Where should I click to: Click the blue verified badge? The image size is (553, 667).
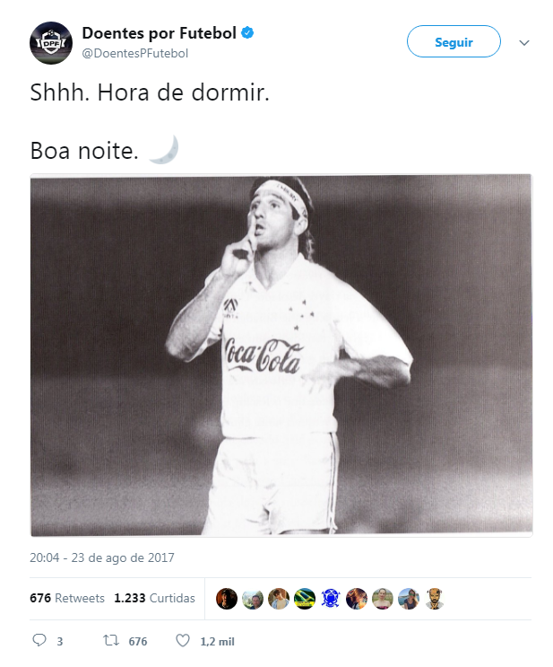pos(248,34)
